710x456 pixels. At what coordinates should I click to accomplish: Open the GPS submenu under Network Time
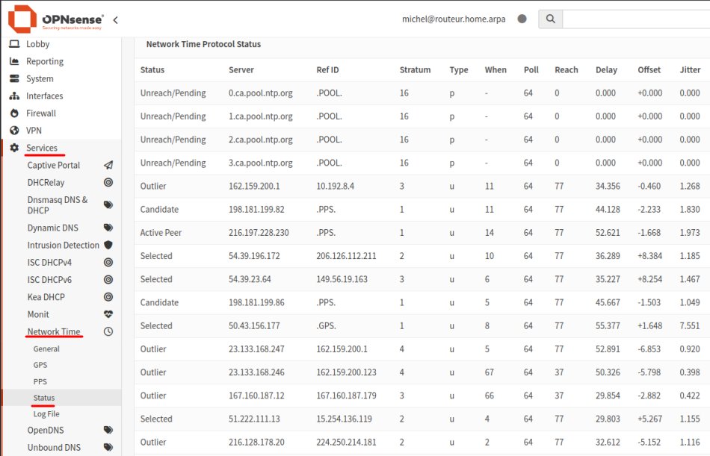tap(40, 366)
